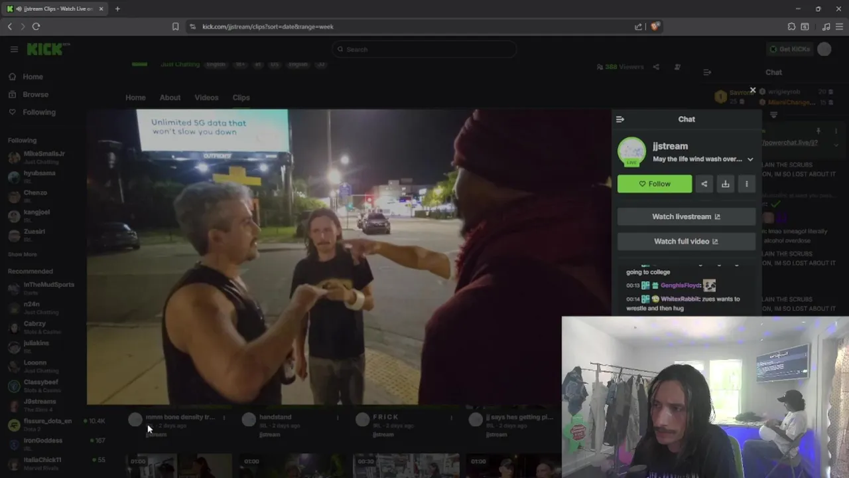Image resolution: width=849 pixels, height=478 pixels.
Task: Focus the Kick search field
Action: [x=424, y=49]
